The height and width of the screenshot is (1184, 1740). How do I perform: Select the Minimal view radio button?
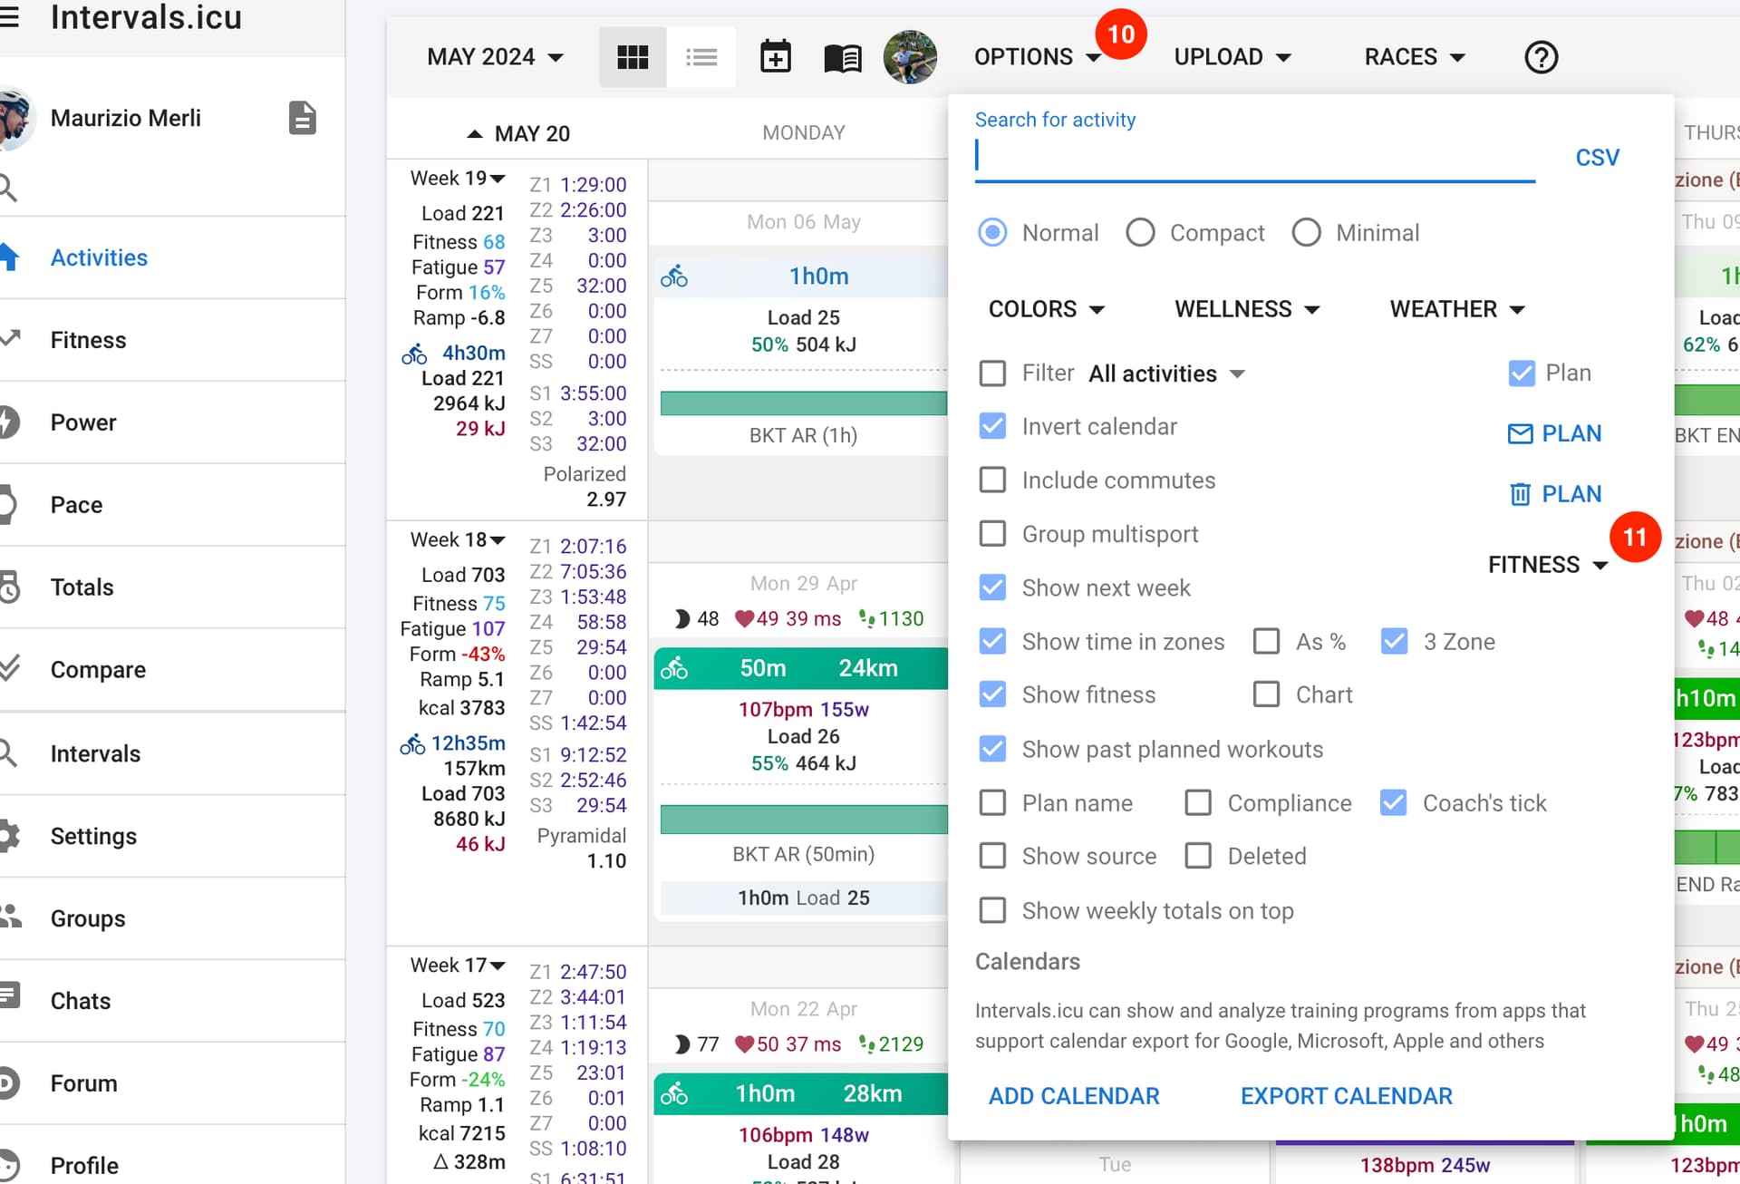click(x=1306, y=233)
